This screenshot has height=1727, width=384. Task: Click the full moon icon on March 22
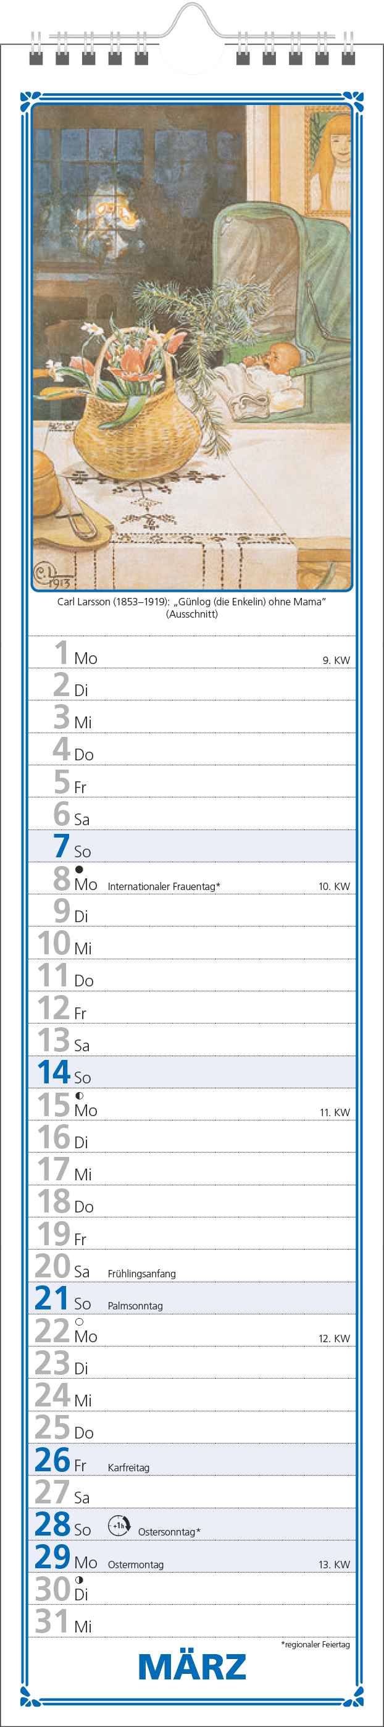point(79,1321)
